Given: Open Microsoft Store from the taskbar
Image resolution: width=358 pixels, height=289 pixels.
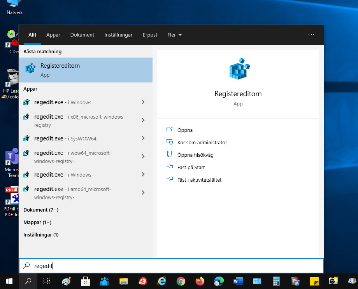Looking at the screenshot, I should pos(86,281).
